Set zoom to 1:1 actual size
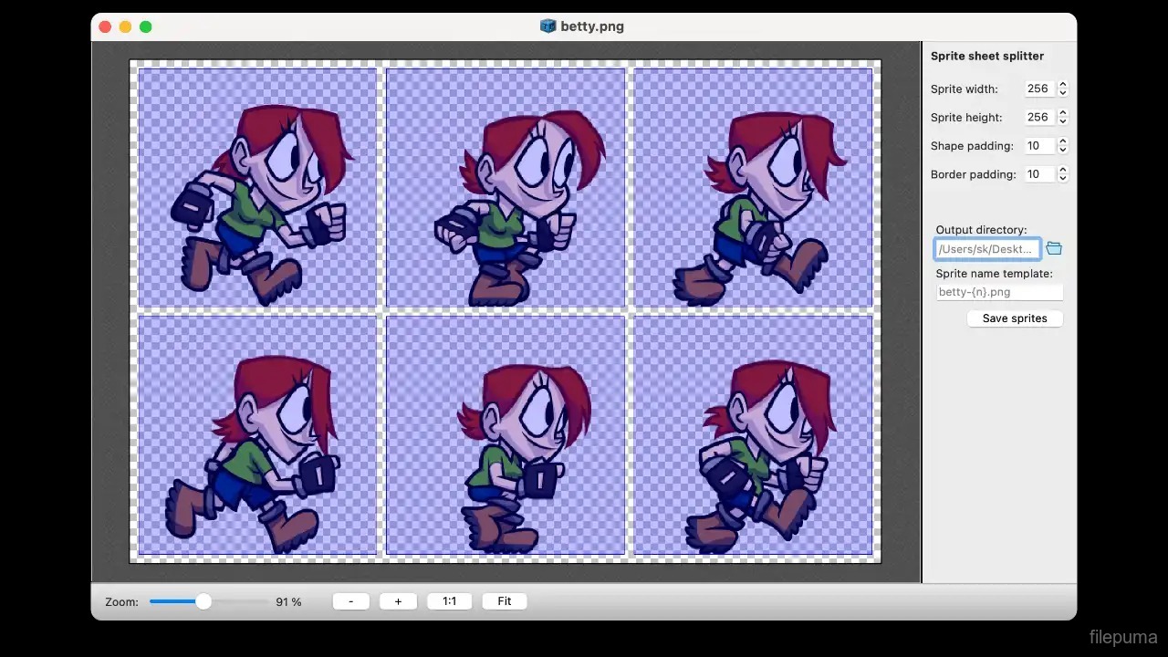The image size is (1168, 657). 450,601
